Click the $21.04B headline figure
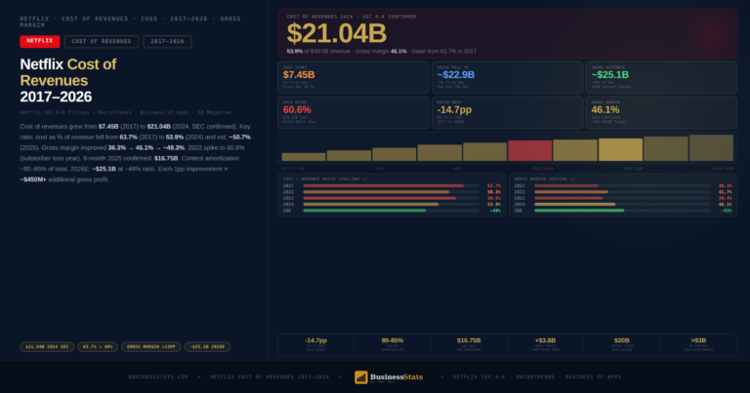The width and height of the screenshot is (750, 393). [x=336, y=33]
